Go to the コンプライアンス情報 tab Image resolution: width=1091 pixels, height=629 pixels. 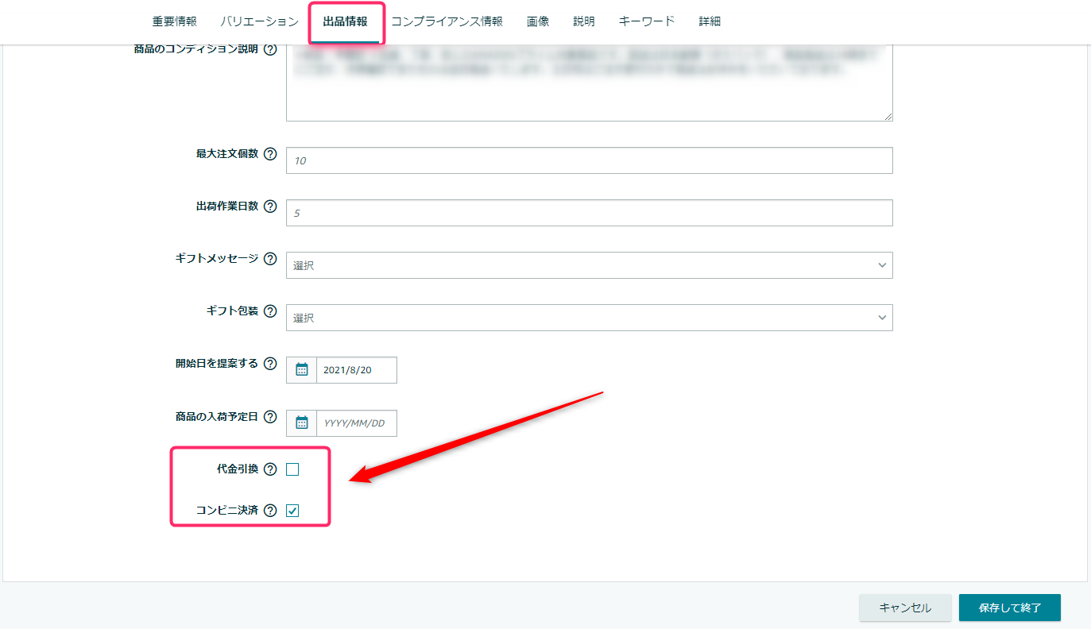447,21
